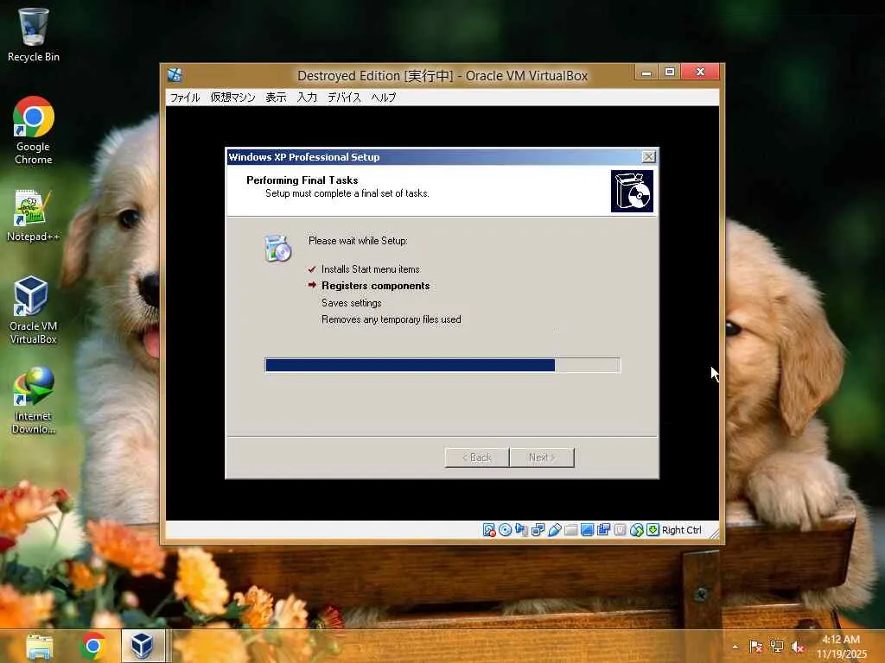Click the 'Saves settings' line
Screen dimensions: 885x663
pyautogui.click(x=352, y=303)
